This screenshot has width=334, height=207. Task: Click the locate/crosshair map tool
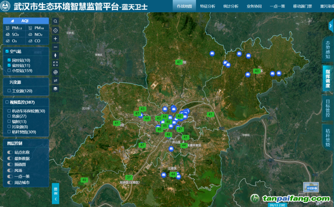tap(56, 30)
